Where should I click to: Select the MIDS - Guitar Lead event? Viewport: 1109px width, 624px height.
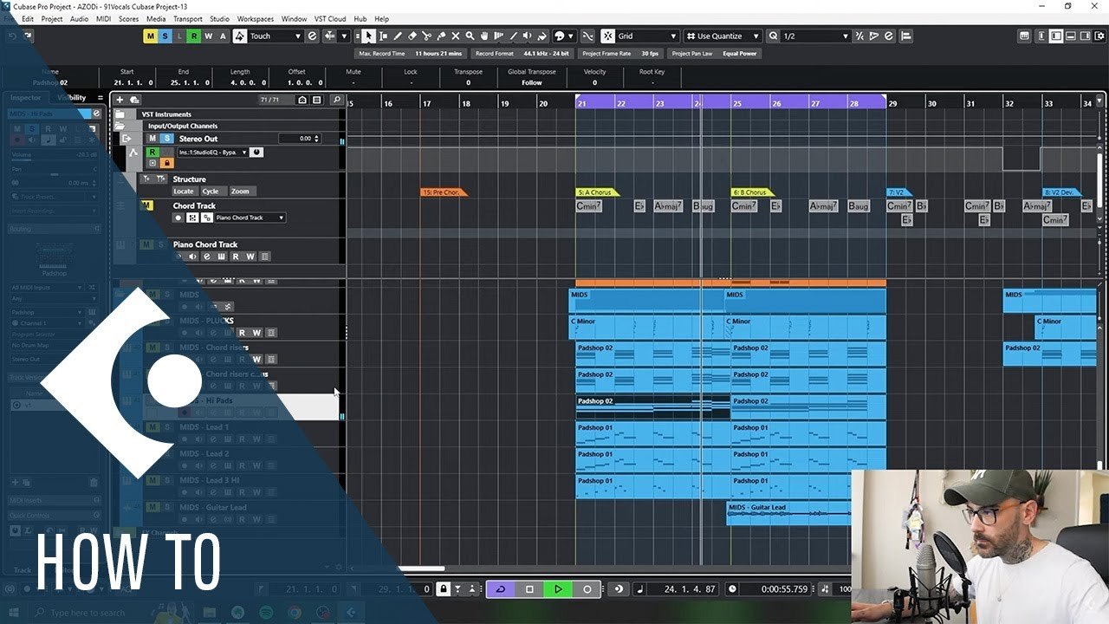coord(788,513)
